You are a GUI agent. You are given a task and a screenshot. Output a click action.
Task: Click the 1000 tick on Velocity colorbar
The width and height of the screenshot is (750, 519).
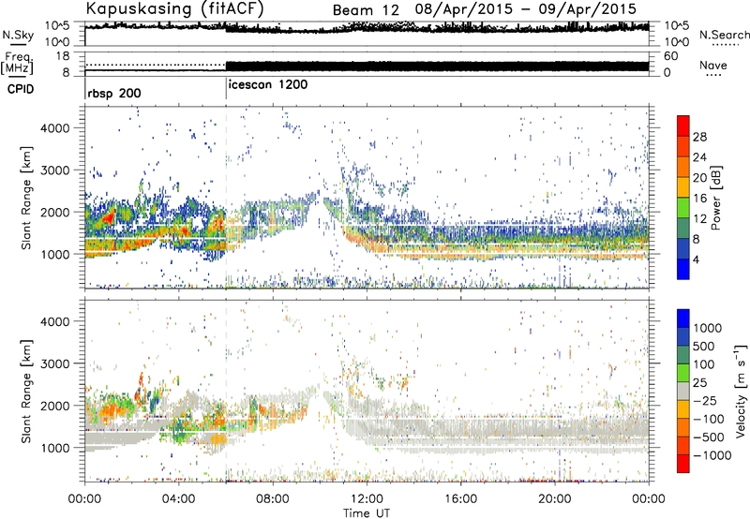pyautogui.click(x=707, y=328)
